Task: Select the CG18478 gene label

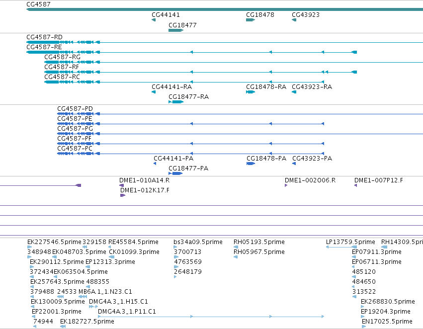Action: [260, 15]
